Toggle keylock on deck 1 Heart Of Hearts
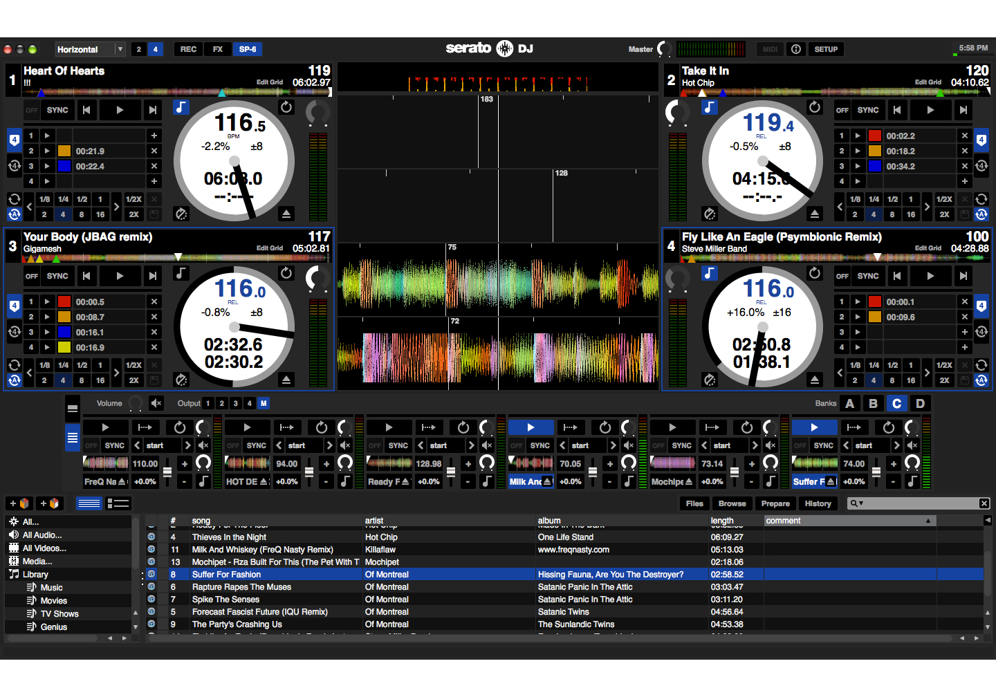Image resolution: width=996 pixels, height=697 pixels. (181, 107)
